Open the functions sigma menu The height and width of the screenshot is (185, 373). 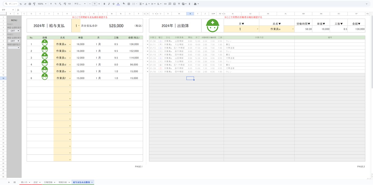pyautogui.click(x=190, y=4)
